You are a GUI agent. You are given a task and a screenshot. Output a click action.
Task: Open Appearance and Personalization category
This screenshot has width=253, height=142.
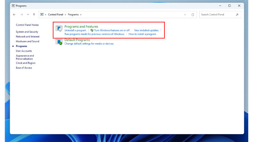(25, 57)
